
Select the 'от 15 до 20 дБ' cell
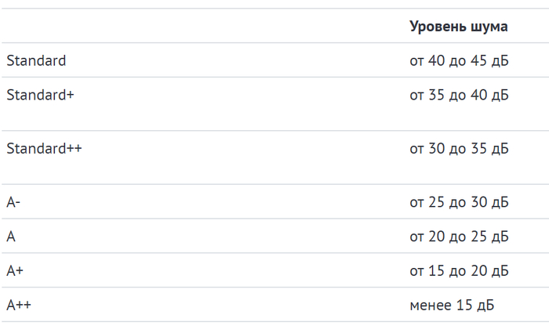click(x=459, y=270)
